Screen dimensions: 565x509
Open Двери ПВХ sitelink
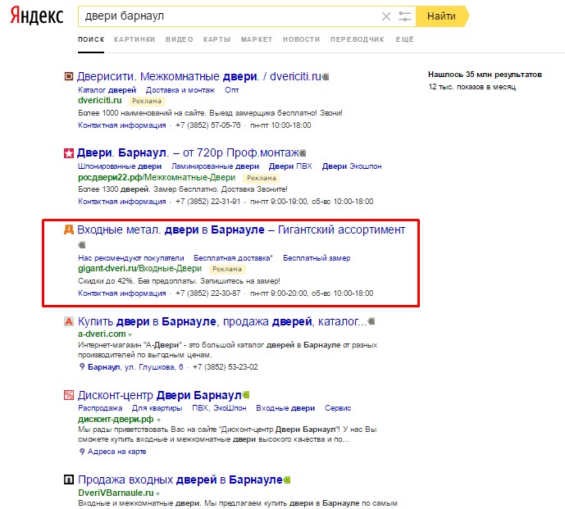coord(290,166)
